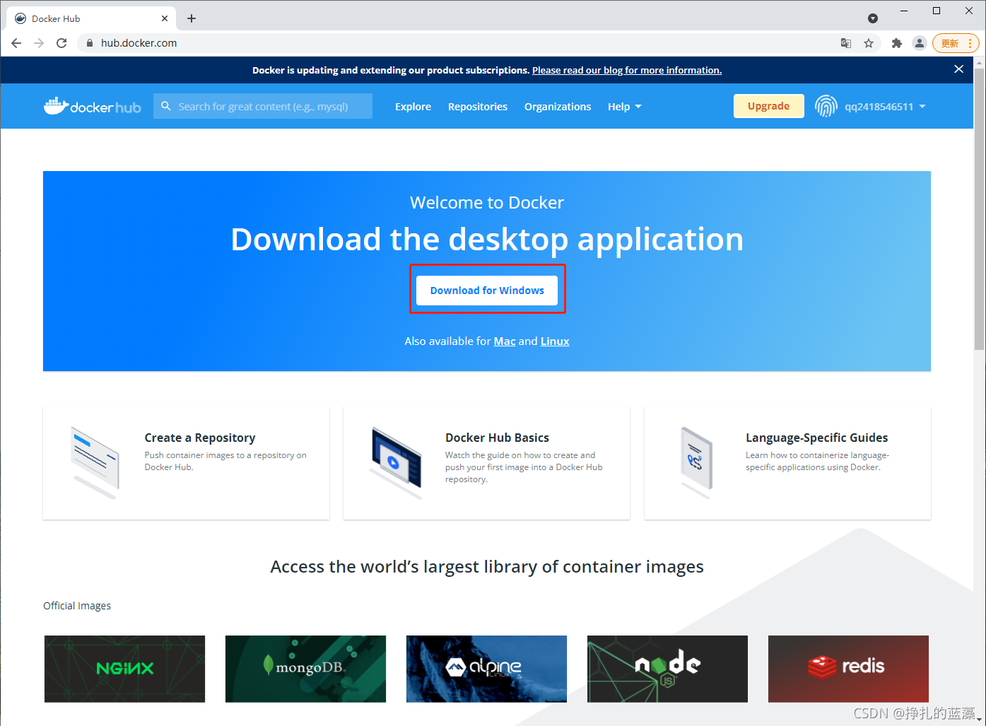Click the padlock site info icon

(x=89, y=43)
